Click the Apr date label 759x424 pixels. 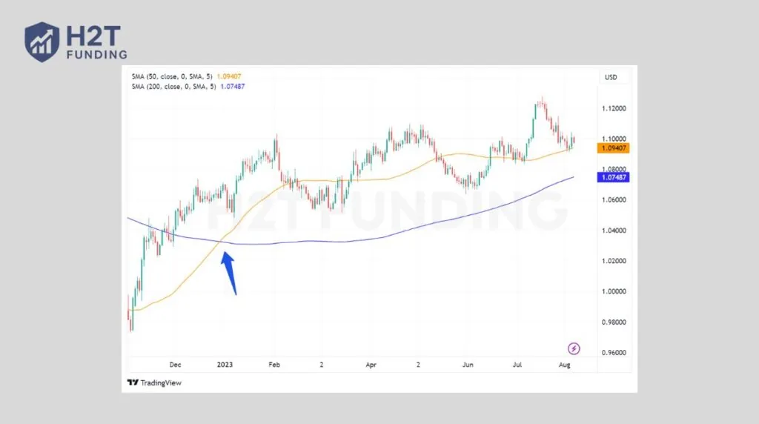pyautogui.click(x=371, y=365)
